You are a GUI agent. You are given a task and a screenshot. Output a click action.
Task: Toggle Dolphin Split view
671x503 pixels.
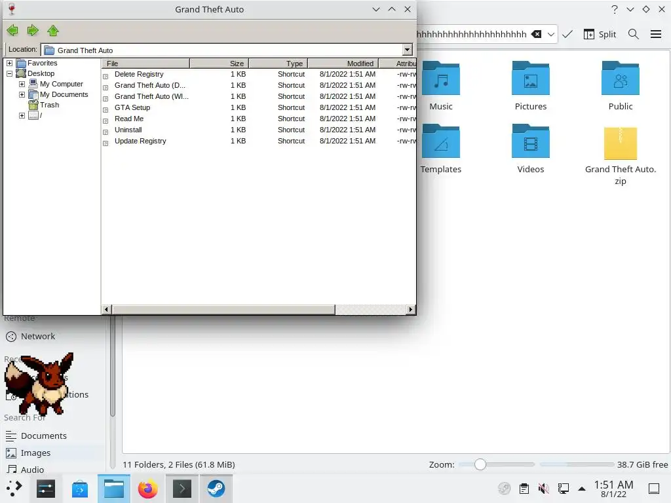[600, 34]
